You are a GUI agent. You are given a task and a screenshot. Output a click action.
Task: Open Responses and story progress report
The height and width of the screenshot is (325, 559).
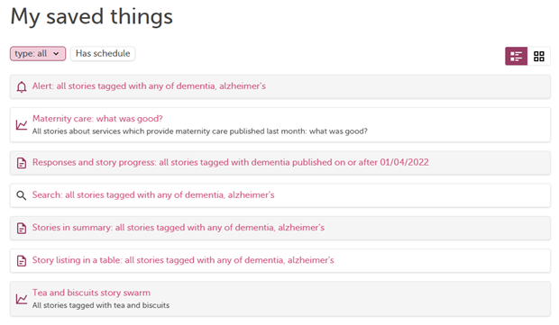[x=230, y=162]
